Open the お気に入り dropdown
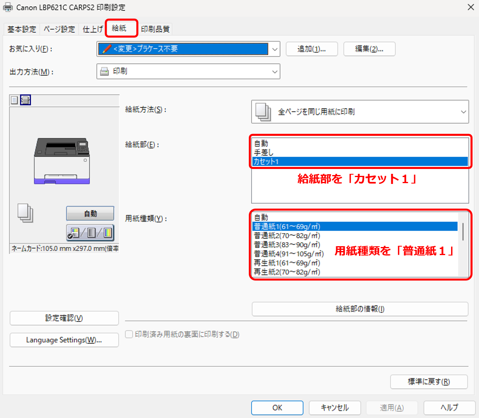The height and width of the screenshot is (418, 479). coord(189,49)
